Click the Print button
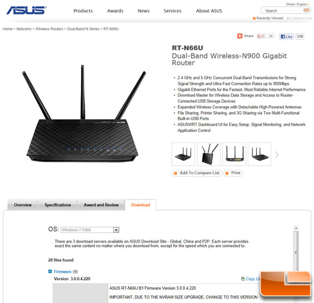This screenshot has height=303, width=314. point(233,173)
